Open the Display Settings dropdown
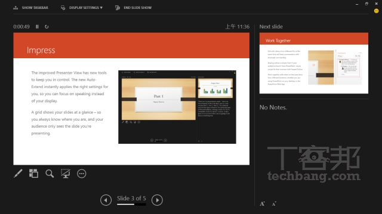 [82, 8]
